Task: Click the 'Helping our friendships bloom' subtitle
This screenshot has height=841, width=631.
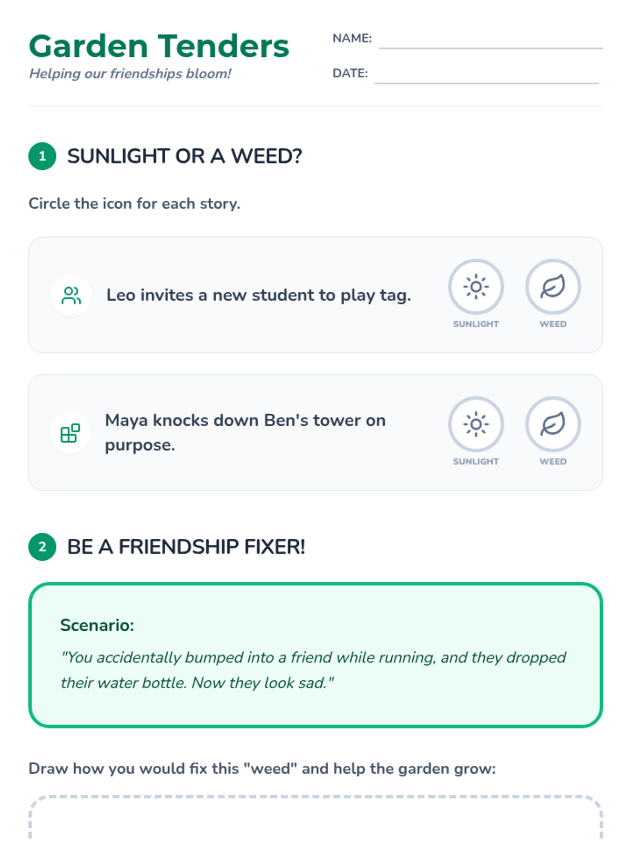Action: pos(130,74)
